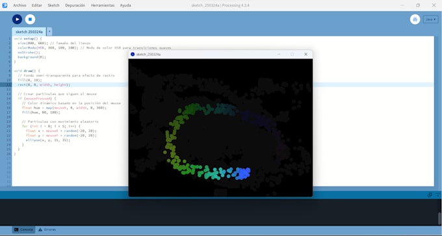Click the Processing logo icon in title bar

[x=5, y=5]
